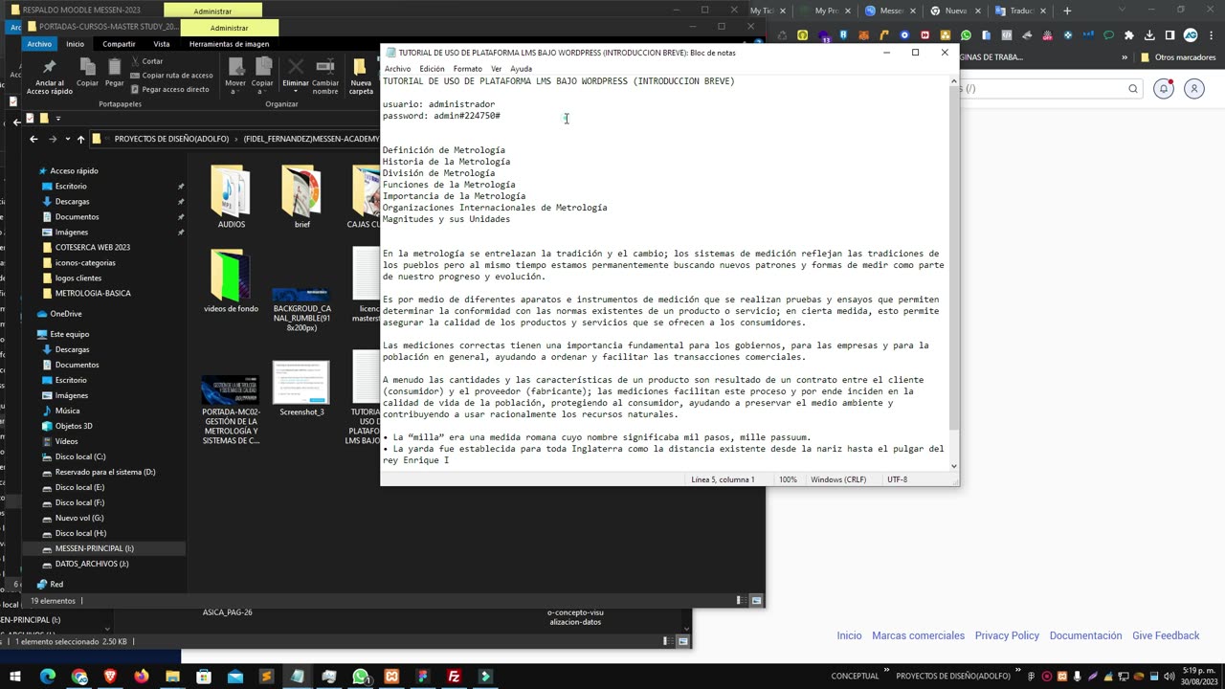Select COTESERCA WEB 2023 folder in sidebar

pyautogui.click(x=92, y=247)
